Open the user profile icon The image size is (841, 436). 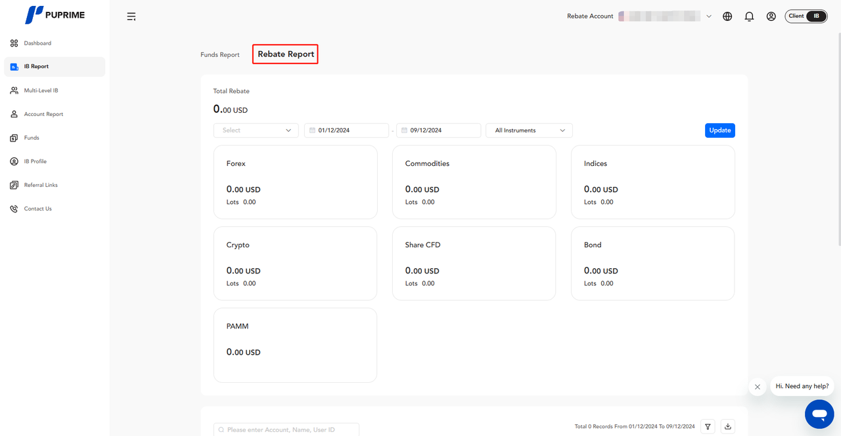pyautogui.click(x=771, y=16)
